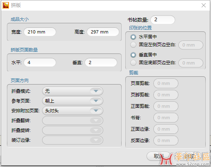
Task: Select the 水平居中 radio button
Action: 133,37
